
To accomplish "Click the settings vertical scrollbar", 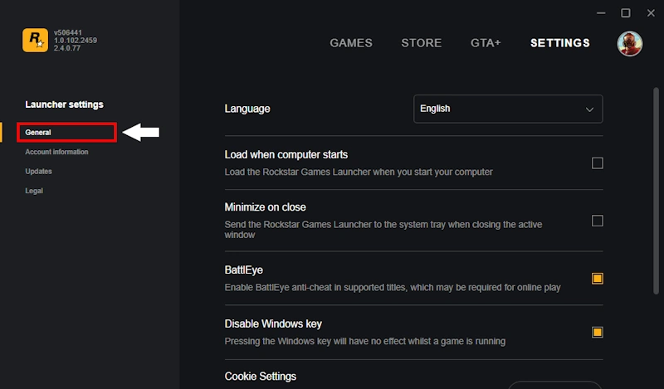I will (656, 191).
